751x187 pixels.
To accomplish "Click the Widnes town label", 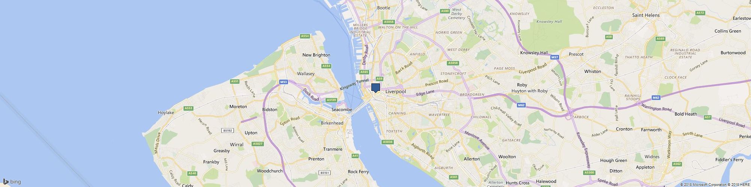I will (651, 157).
